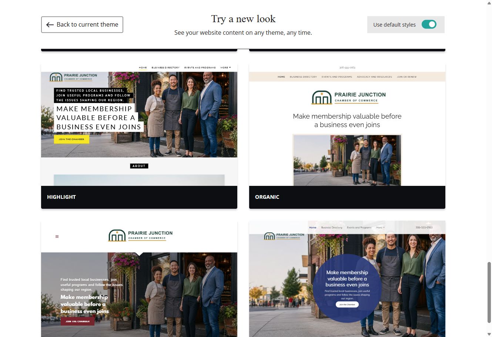Image resolution: width=492 pixels, height=337 pixels.
Task: Click the subtitle about any theme, any time
Action: tap(243, 33)
